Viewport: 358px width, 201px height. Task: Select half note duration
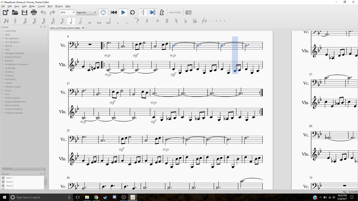coord(80,21)
